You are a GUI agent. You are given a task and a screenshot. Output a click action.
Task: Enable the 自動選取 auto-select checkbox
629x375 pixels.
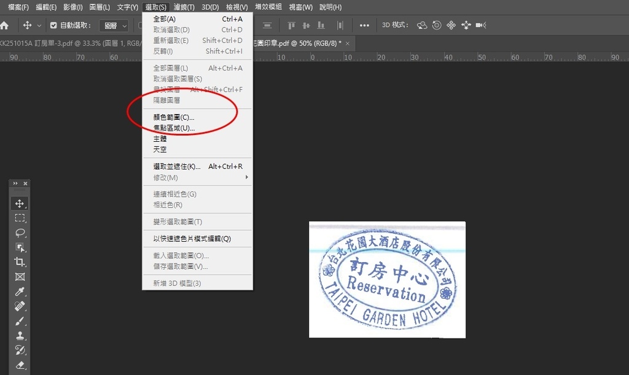[53, 25]
